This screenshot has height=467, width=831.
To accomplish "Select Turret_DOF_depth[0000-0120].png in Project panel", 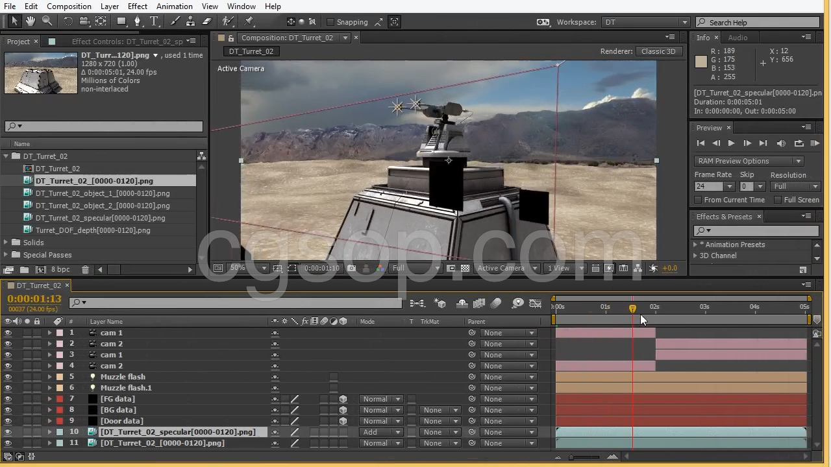I will [x=93, y=230].
